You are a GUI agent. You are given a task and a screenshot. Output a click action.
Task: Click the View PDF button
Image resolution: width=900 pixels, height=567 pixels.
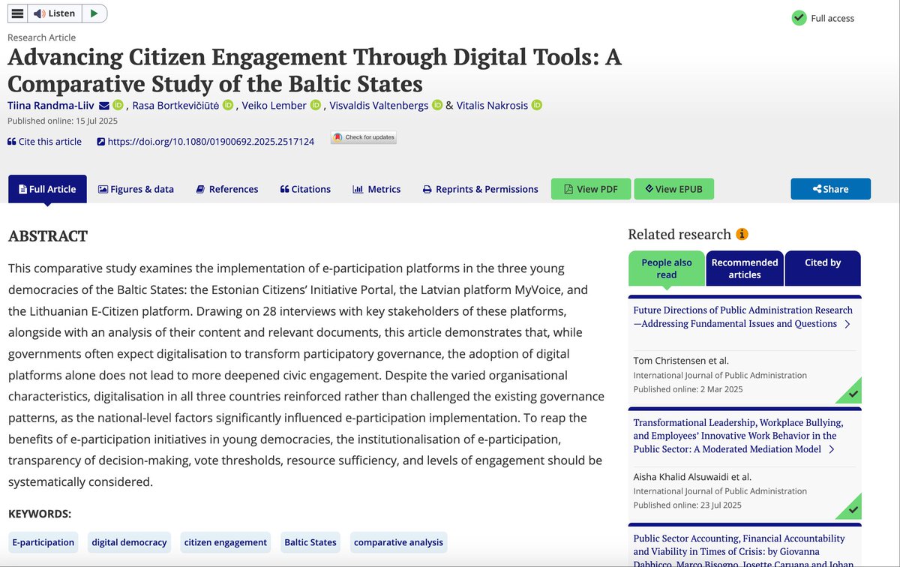pos(591,189)
